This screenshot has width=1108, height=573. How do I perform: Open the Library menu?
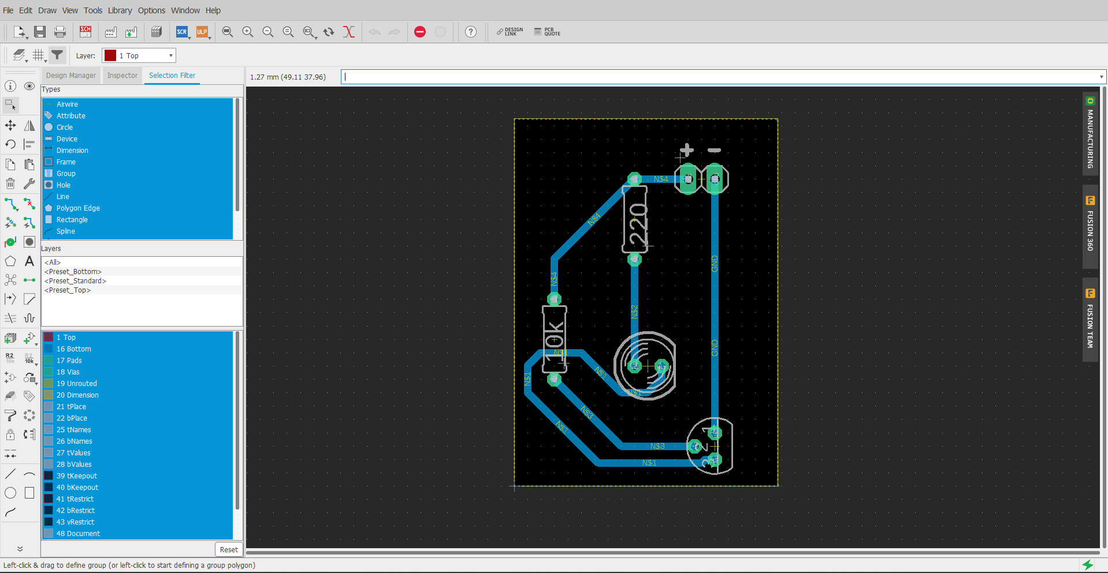click(x=120, y=10)
